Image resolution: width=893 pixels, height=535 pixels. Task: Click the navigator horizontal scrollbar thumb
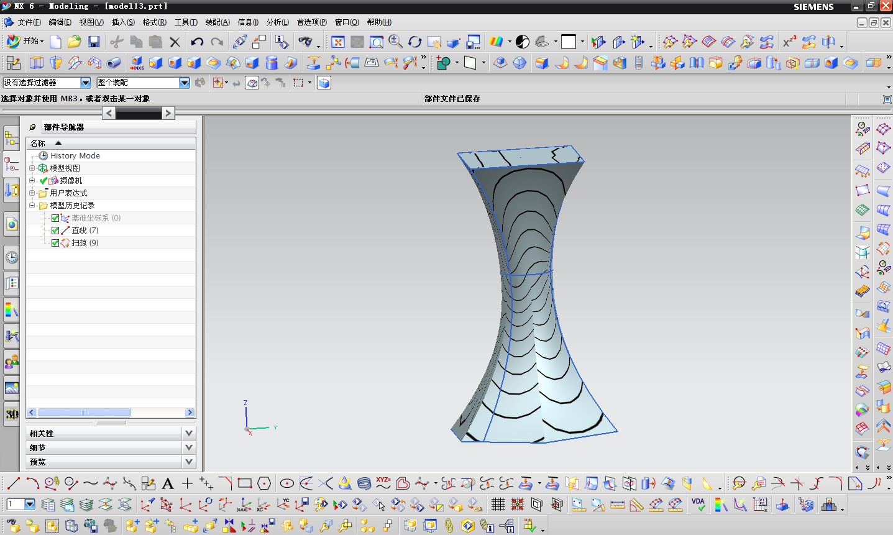pos(84,413)
